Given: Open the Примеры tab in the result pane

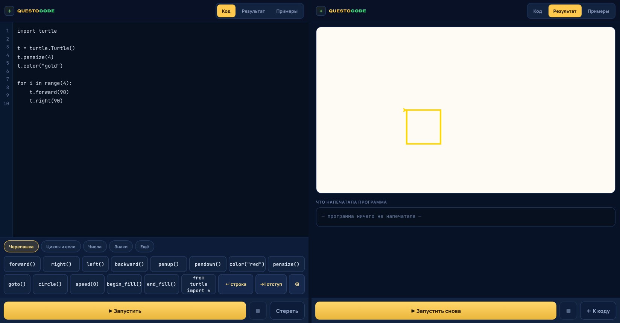Looking at the screenshot, I should point(598,11).
